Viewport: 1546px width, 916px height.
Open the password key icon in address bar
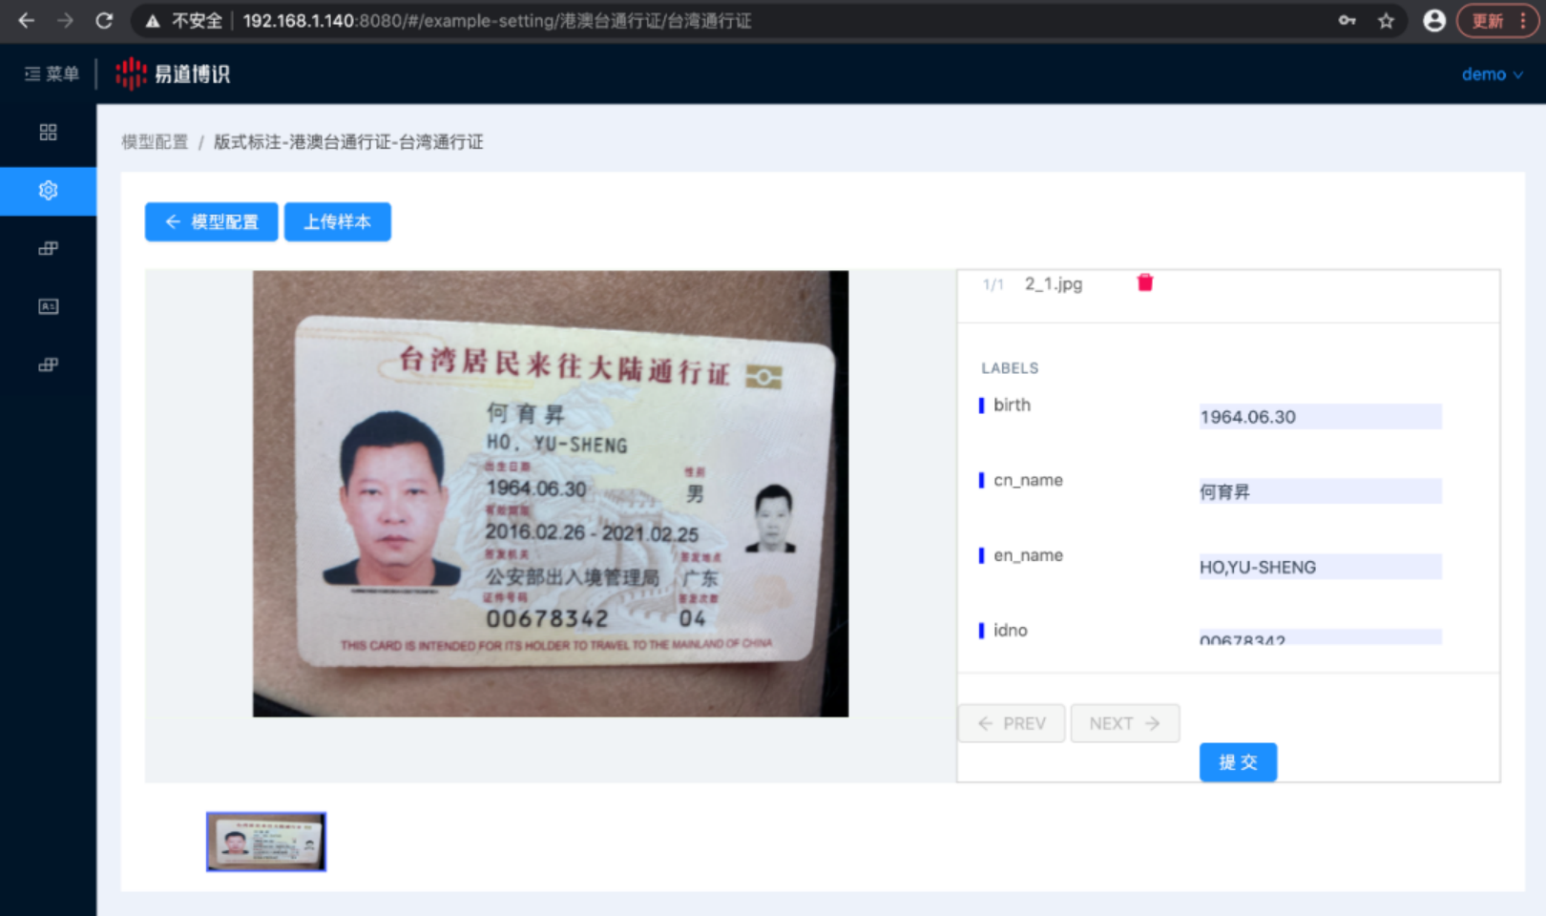click(1347, 21)
